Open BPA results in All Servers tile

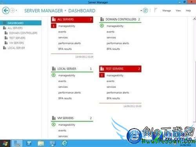click(65, 49)
